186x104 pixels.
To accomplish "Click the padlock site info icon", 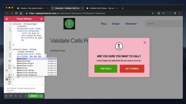I will click(x=27, y=13).
